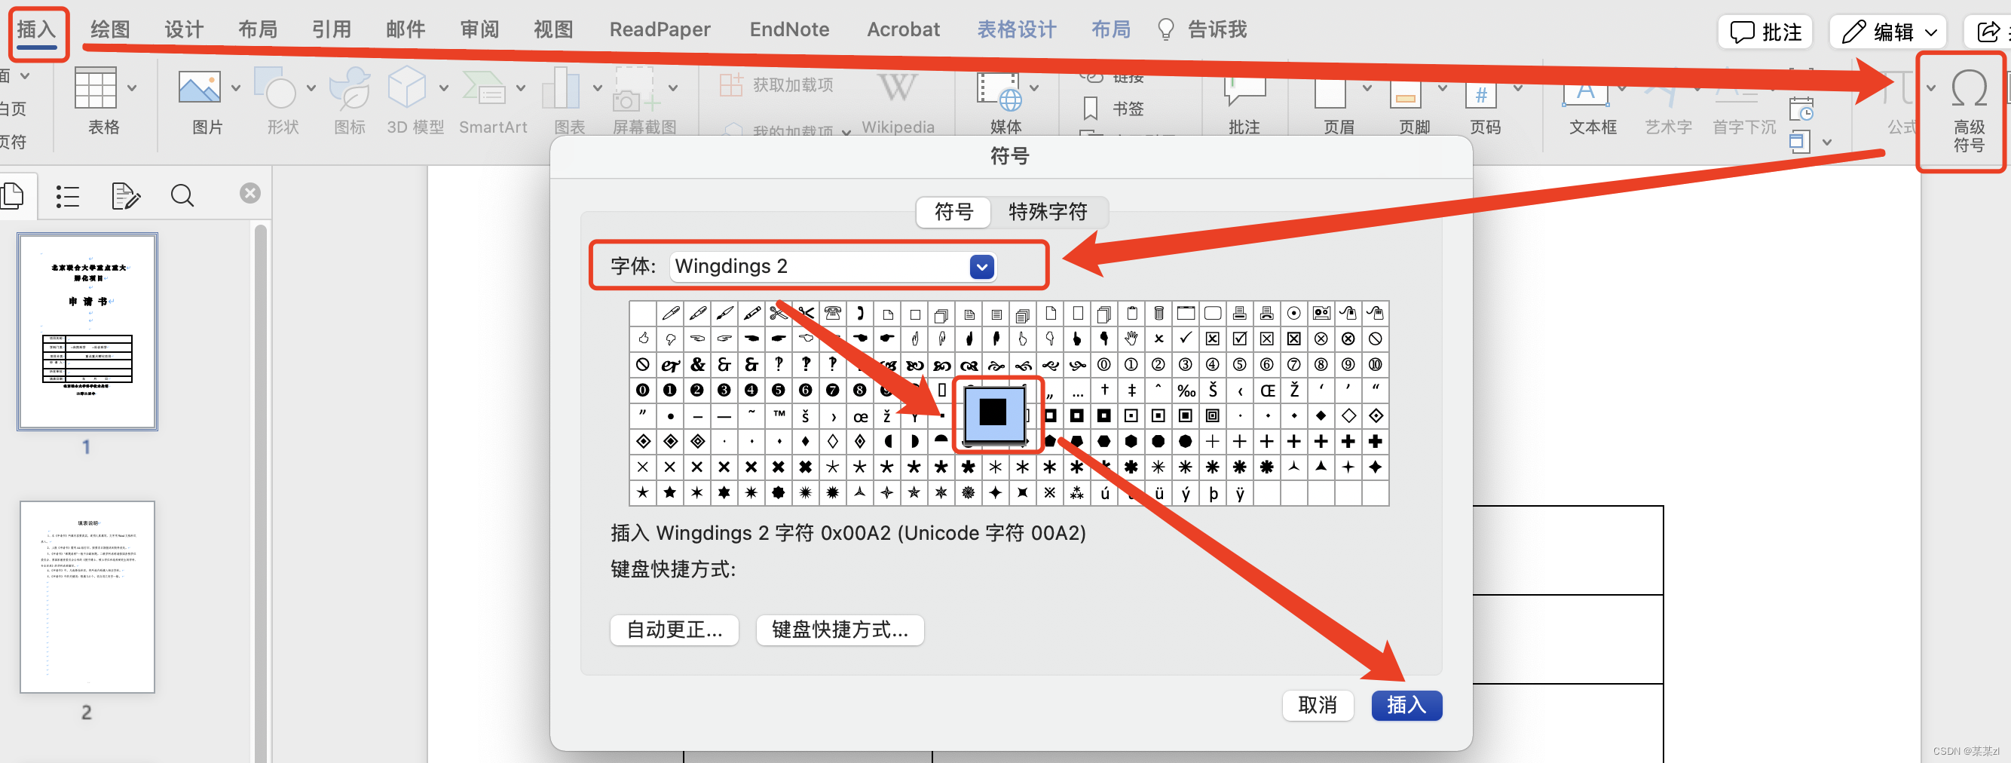Viewport: 2011px width, 763px height.
Task: Expand the 形状 dropdown arrow
Action: pyautogui.click(x=311, y=88)
